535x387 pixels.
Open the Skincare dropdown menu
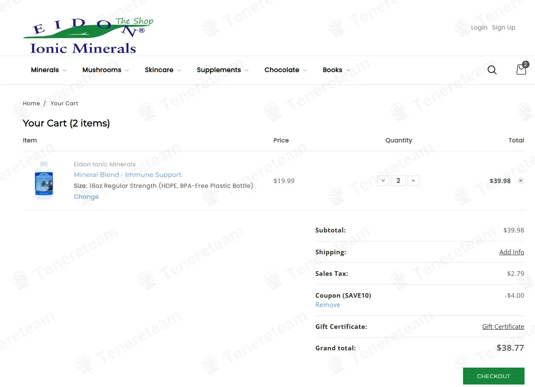(162, 70)
